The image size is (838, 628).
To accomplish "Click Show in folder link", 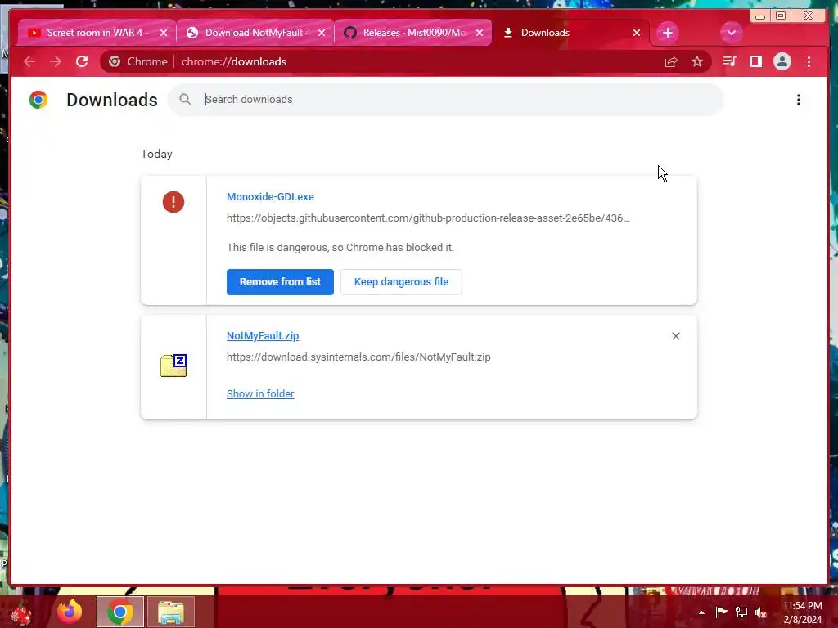I will click(260, 393).
